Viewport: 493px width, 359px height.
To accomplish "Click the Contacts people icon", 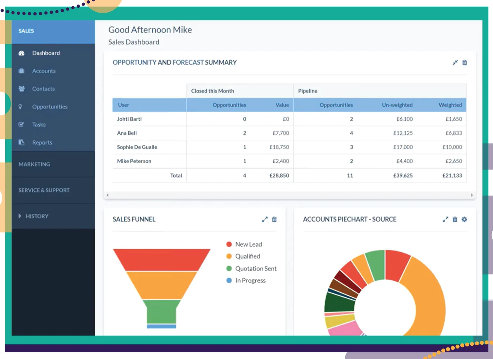I will coord(21,89).
